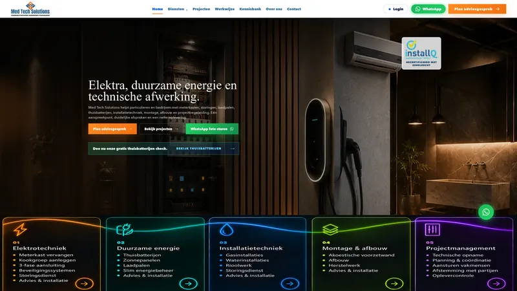This screenshot has width=517, height=291.
Task: Click 'Kookgroep aanleggen' list item
Action: click(x=47, y=260)
